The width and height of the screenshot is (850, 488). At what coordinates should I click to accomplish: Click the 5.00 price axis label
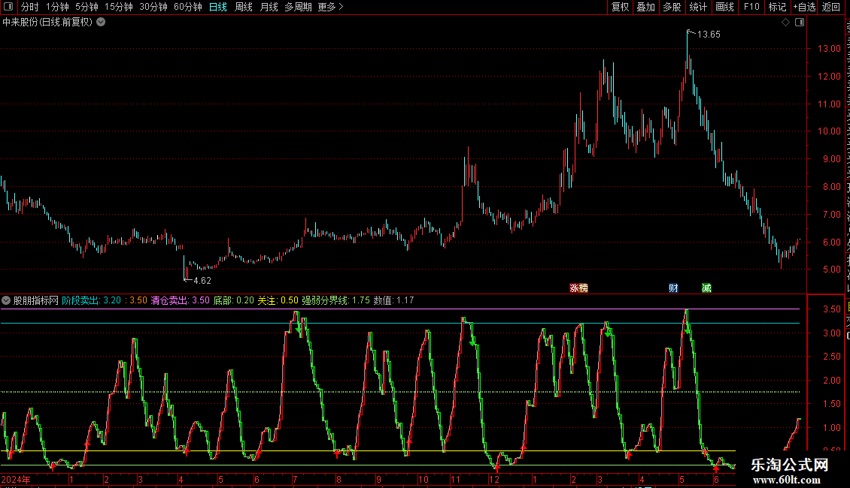[832, 270]
